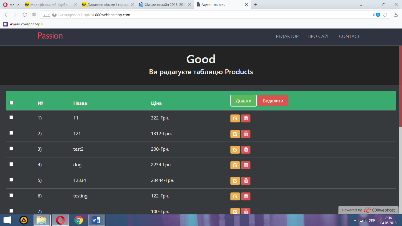
Task: Click the green Додати button
Action: coord(243,101)
